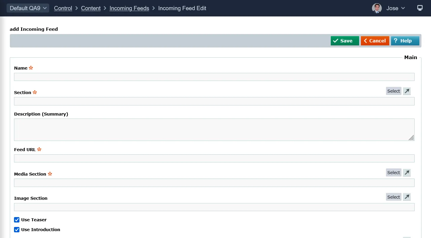Open the Incoming Feeds breadcrumb link

129,8
